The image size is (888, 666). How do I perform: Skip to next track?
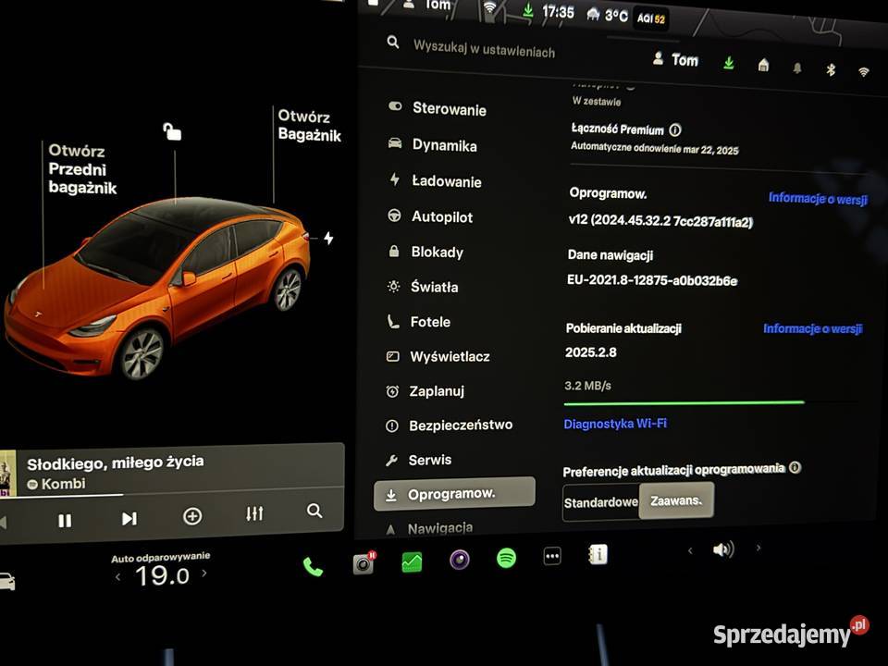click(129, 518)
